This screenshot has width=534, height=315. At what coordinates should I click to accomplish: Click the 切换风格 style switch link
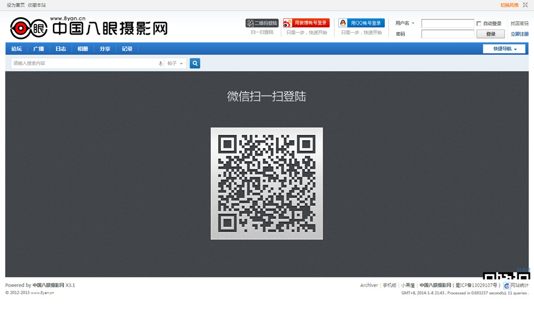510,5
